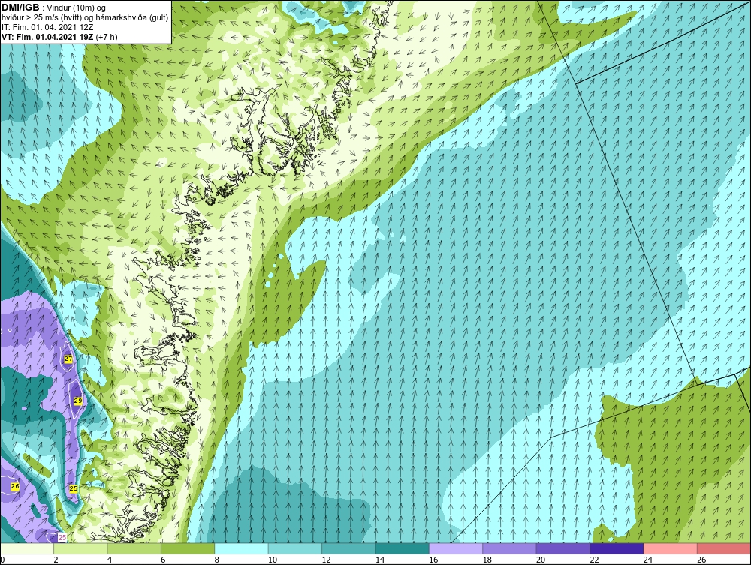Click the 10–12 m/s cyan legend swatch
Screen dimensions: 751x565
[x=295, y=548]
